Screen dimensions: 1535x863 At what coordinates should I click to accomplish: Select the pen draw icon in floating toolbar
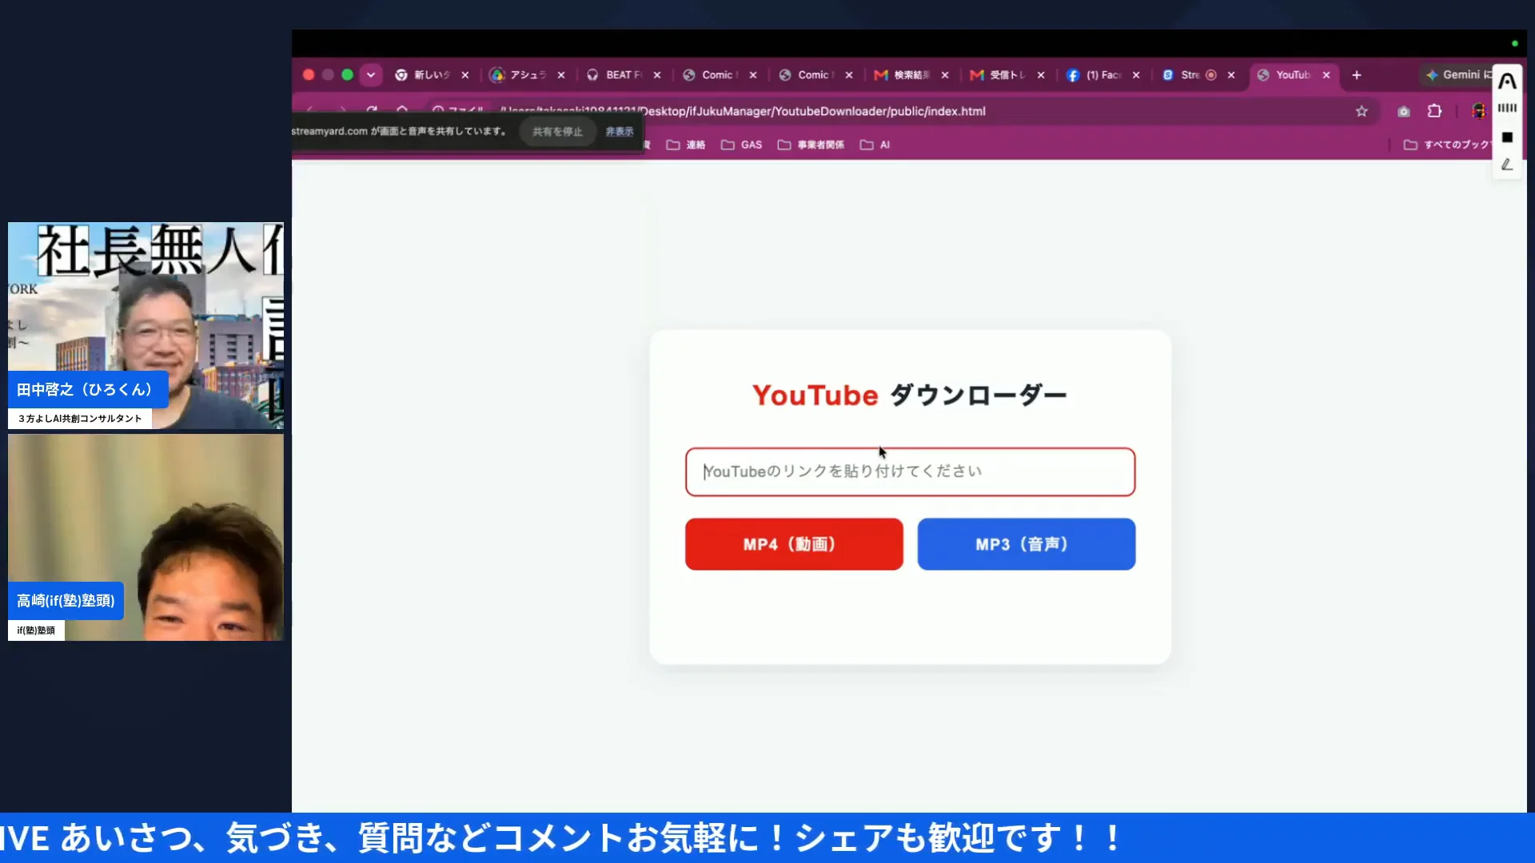point(1507,165)
